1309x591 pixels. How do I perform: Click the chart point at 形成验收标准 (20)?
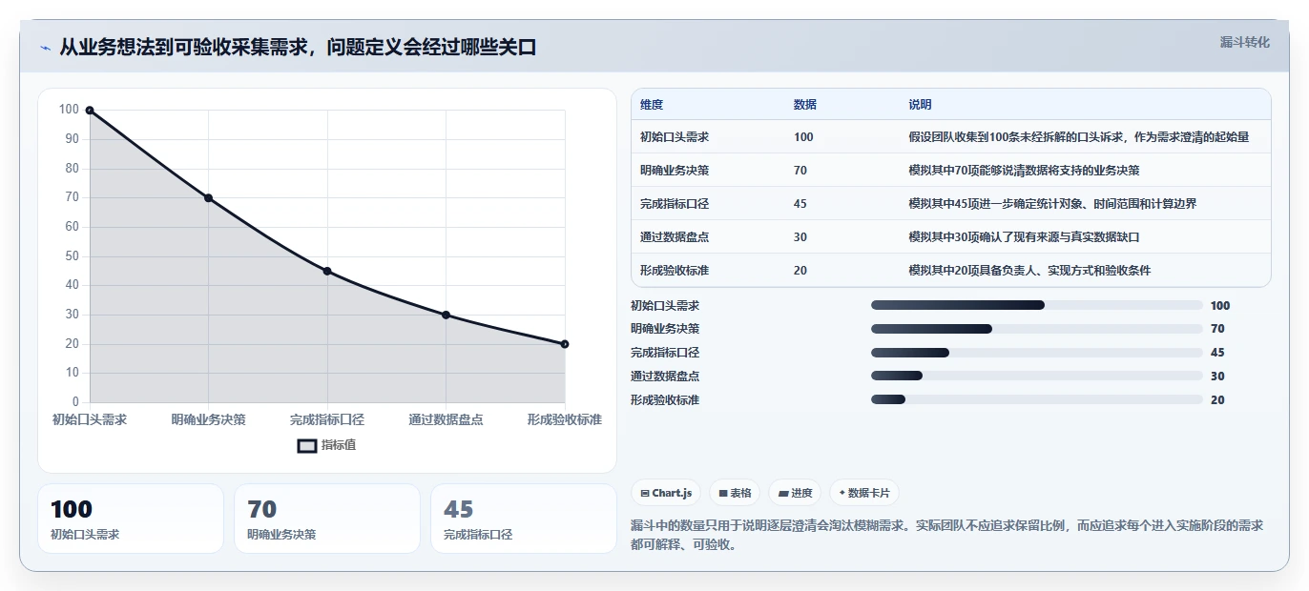[x=565, y=344]
